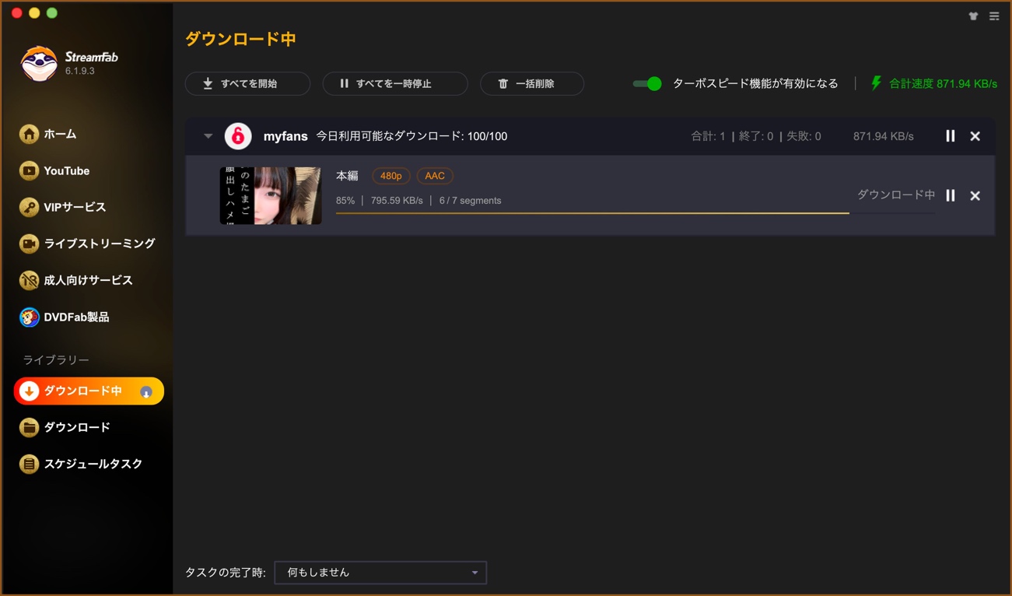Remove the myfans group with X
Viewport: 1012px width, 596px height.
pos(975,136)
